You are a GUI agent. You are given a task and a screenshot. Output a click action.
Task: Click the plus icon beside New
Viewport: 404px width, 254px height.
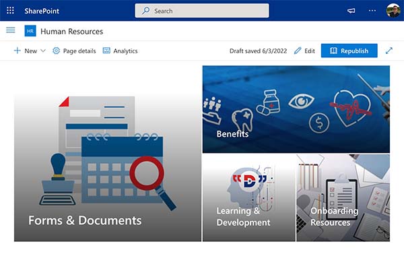pyautogui.click(x=18, y=51)
